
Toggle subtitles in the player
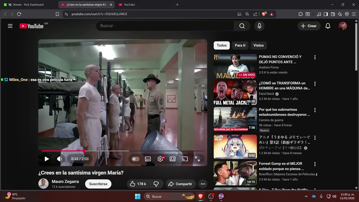148,159
